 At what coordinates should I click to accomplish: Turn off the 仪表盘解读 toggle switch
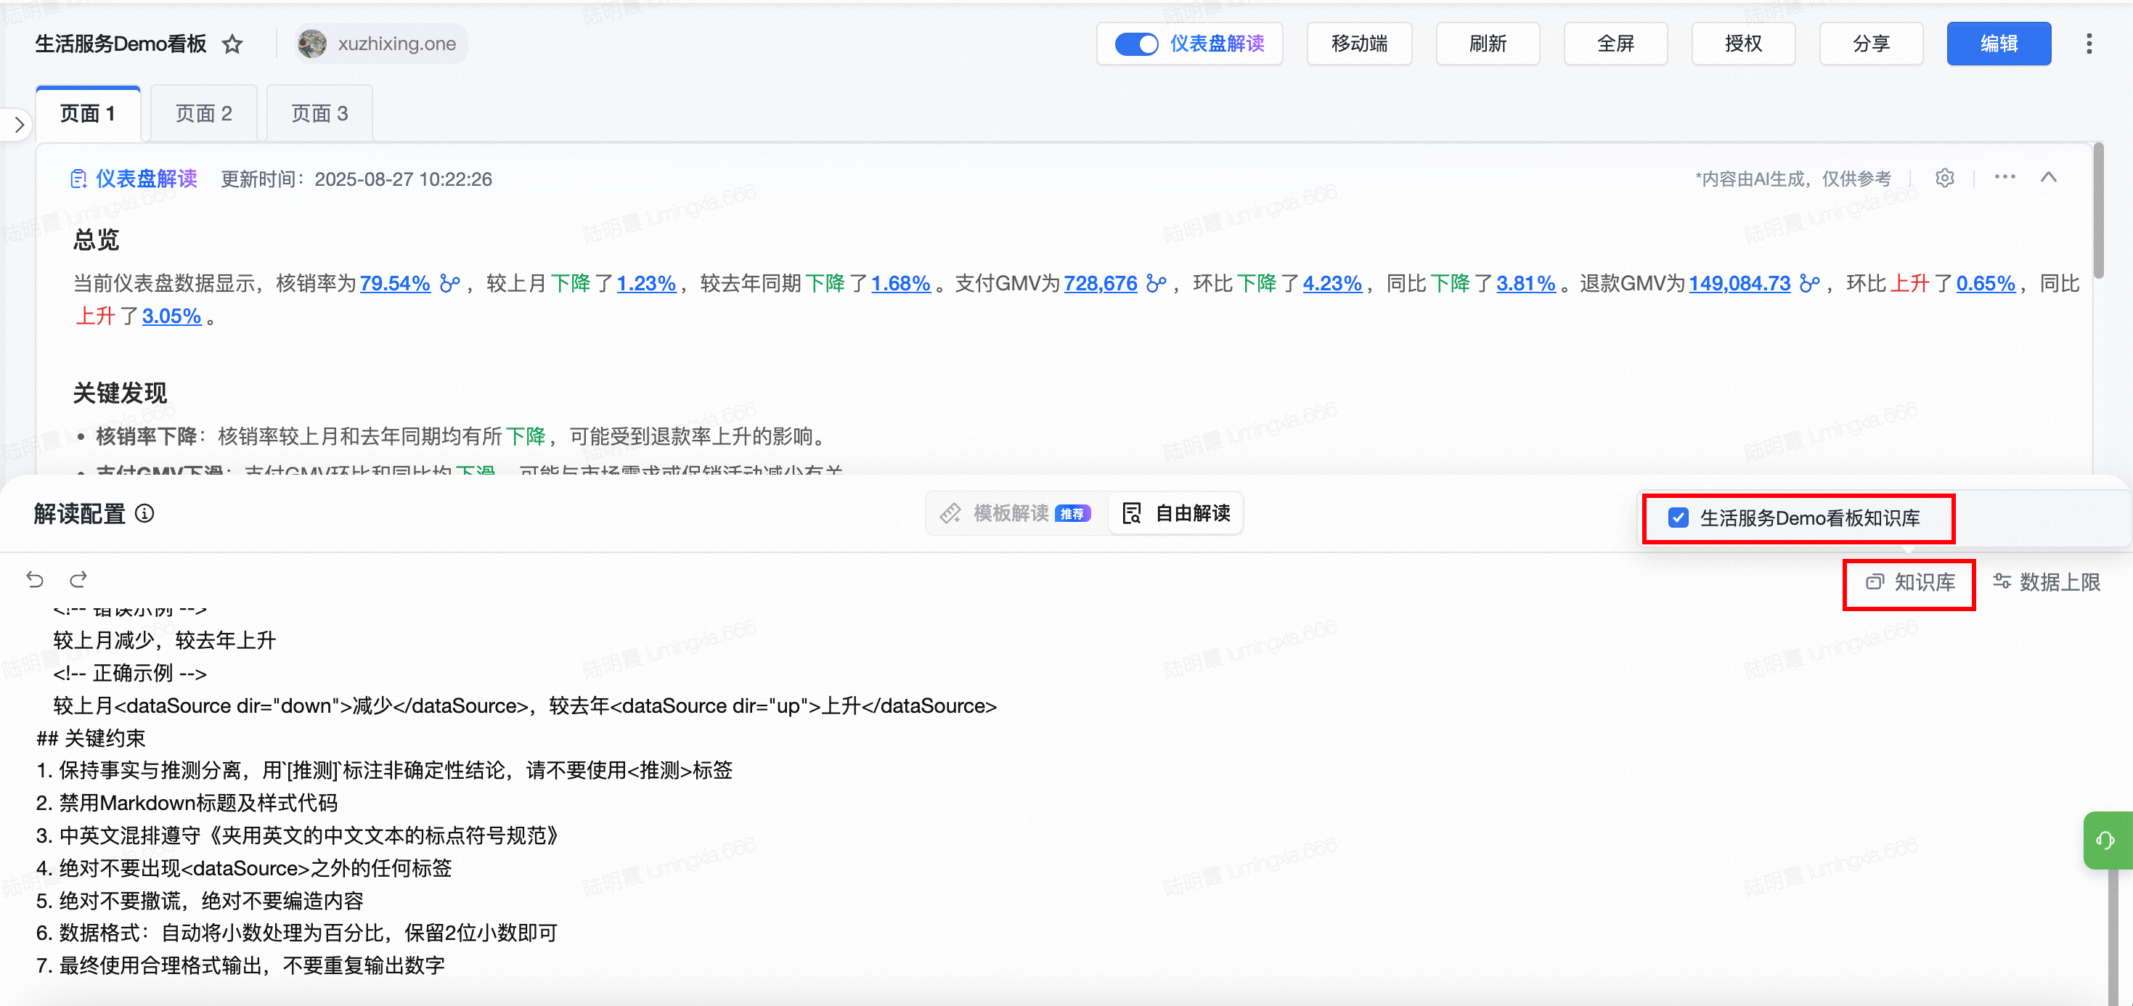click(x=1136, y=44)
